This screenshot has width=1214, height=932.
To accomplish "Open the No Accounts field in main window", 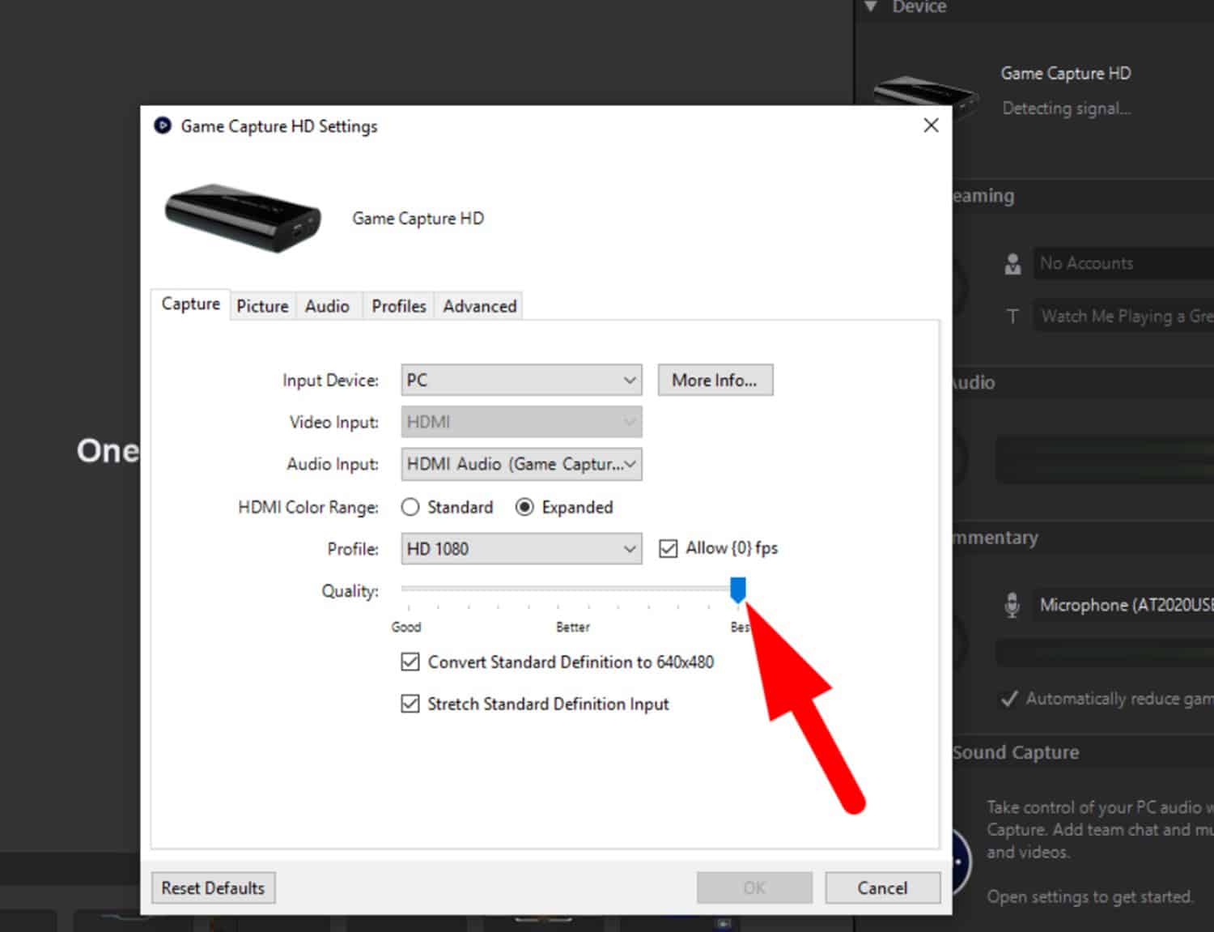I will click(x=1123, y=263).
